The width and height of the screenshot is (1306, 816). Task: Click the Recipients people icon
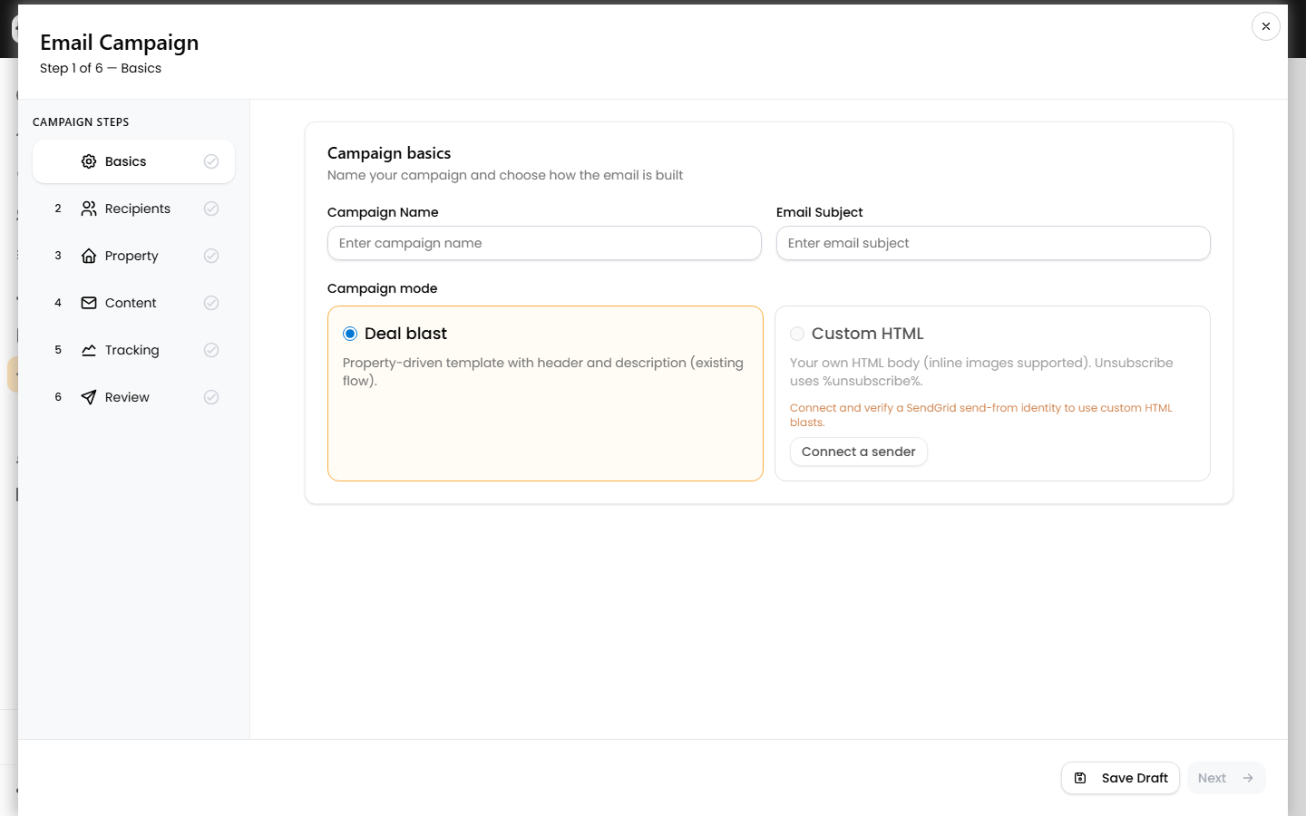(89, 209)
